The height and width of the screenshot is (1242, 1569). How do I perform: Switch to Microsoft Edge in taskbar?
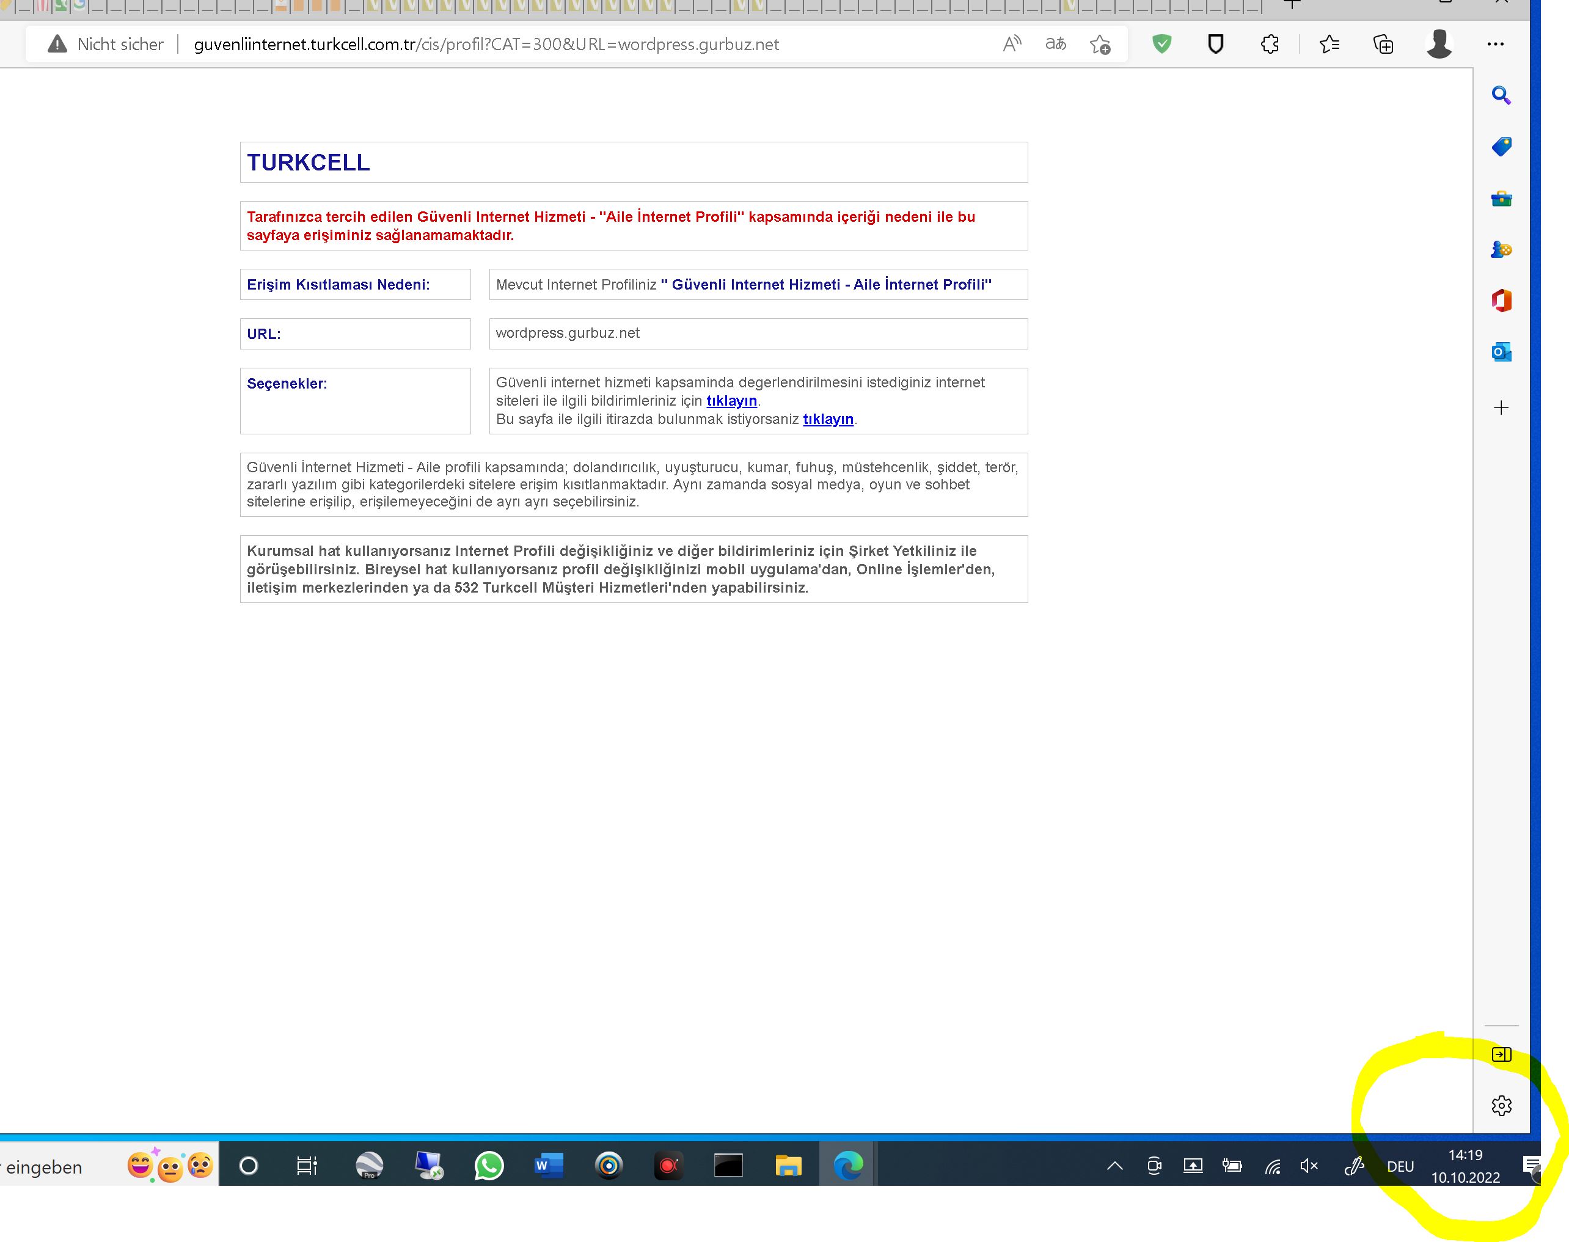tap(848, 1166)
